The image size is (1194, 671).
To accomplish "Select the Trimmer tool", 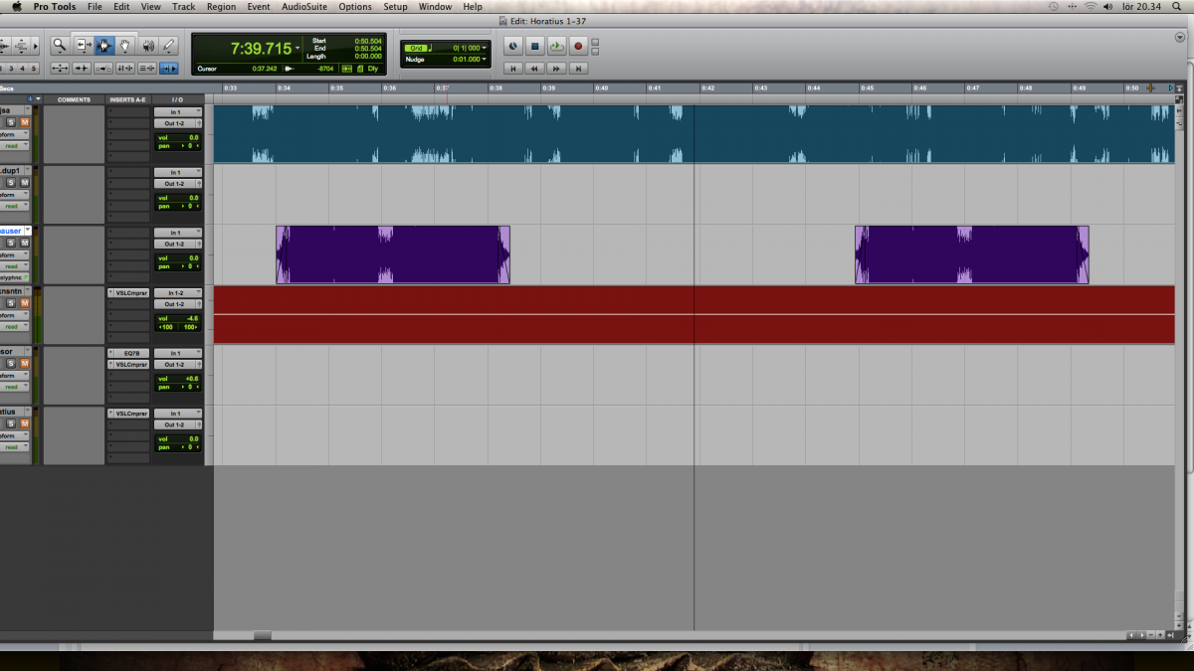I will pos(84,45).
